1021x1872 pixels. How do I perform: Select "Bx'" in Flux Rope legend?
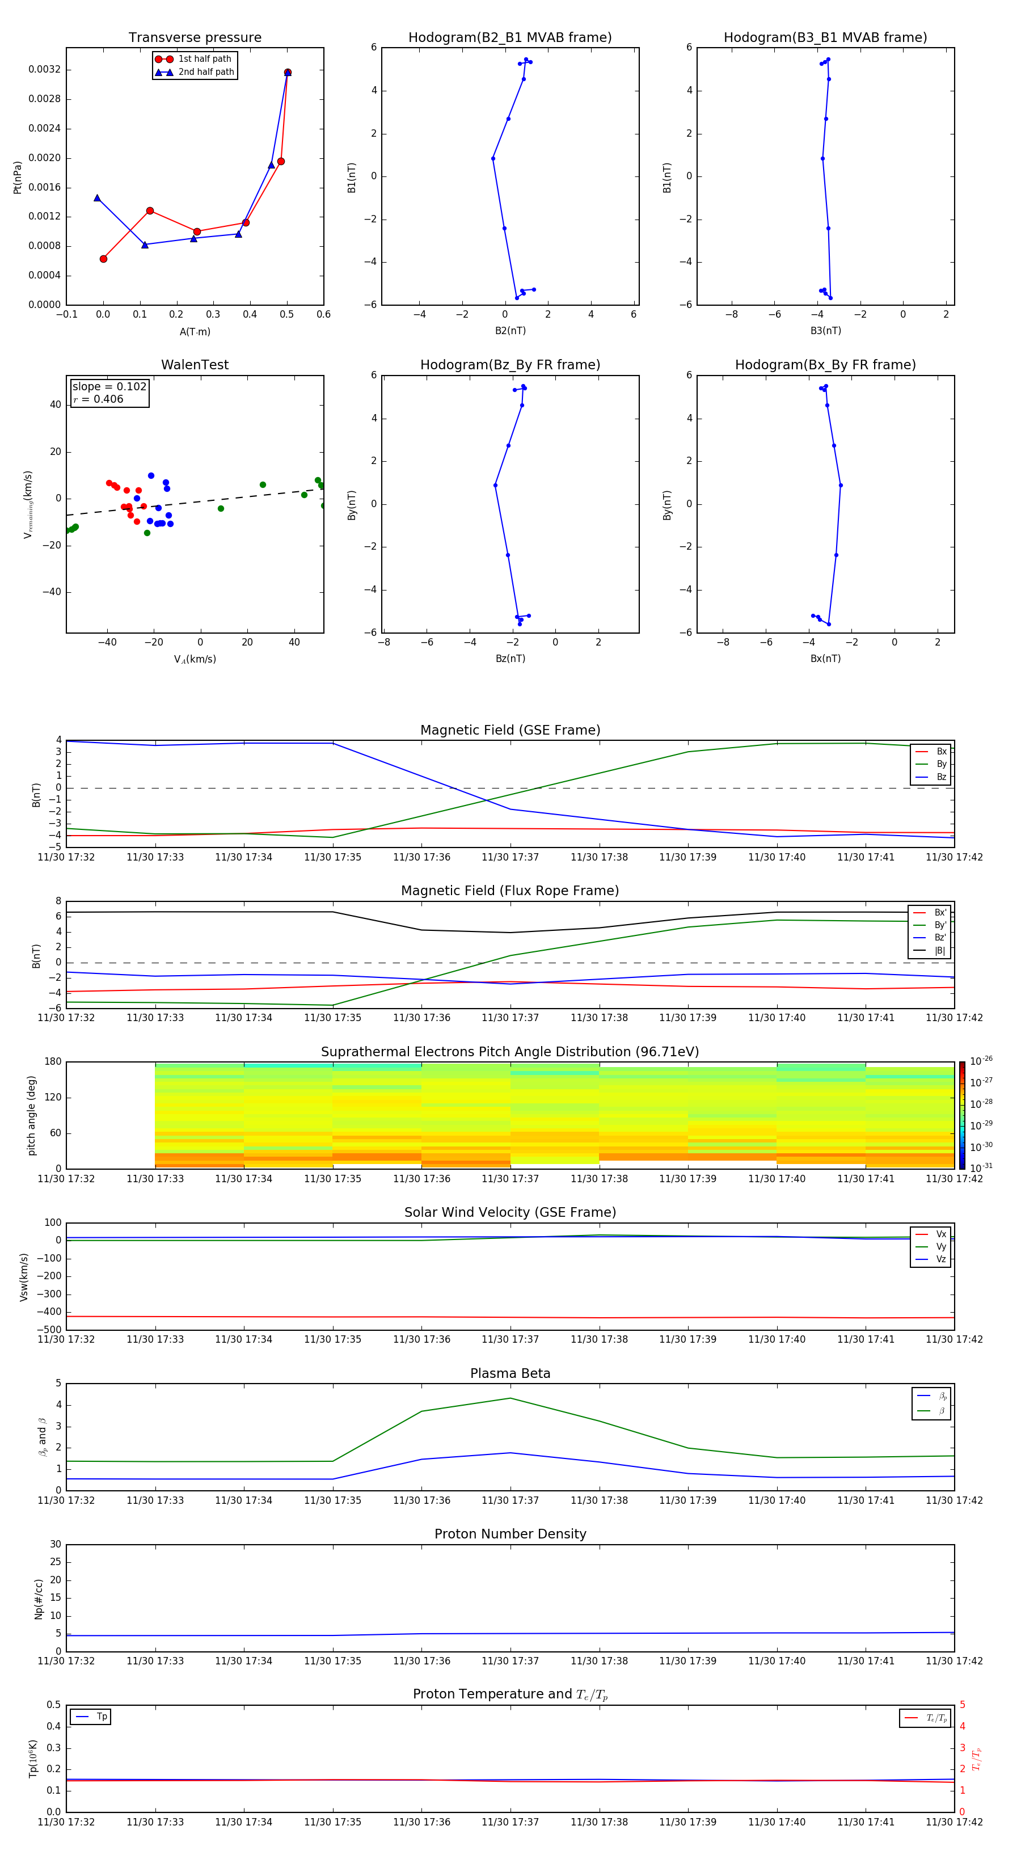pyautogui.click(x=930, y=913)
